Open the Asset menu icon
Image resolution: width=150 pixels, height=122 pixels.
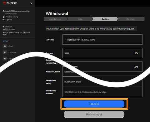pyautogui.click(x=5, y=46)
